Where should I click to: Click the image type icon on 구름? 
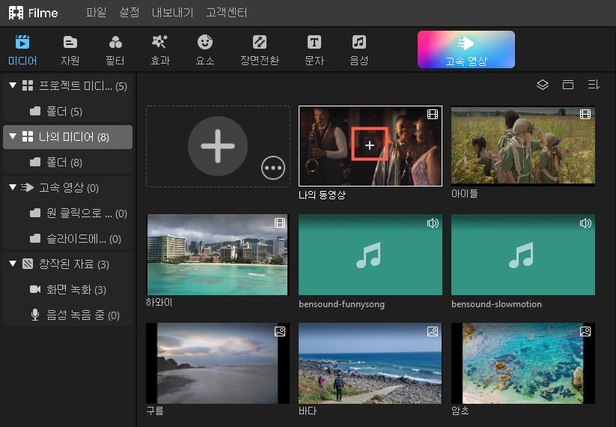click(280, 331)
